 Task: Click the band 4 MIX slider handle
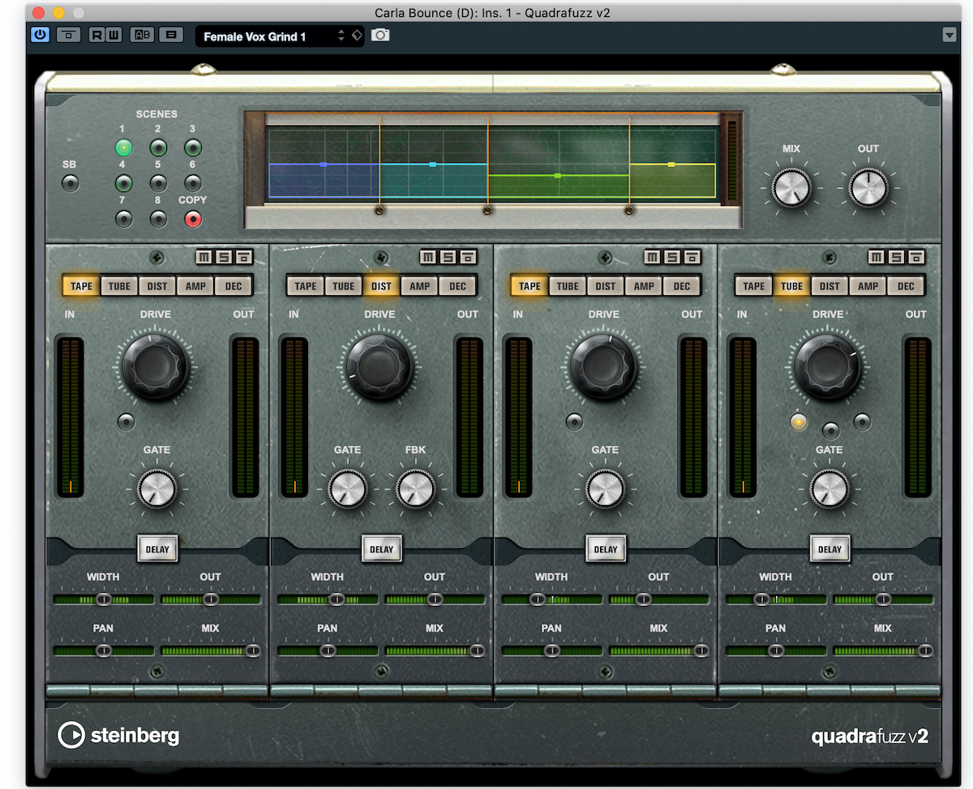pyautogui.click(x=925, y=650)
